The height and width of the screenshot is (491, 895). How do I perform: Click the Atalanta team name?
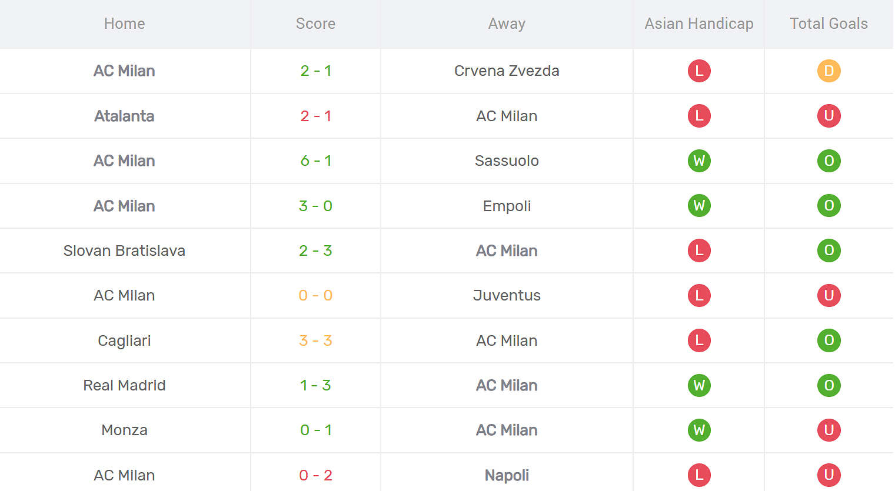pyautogui.click(x=124, y=116)
